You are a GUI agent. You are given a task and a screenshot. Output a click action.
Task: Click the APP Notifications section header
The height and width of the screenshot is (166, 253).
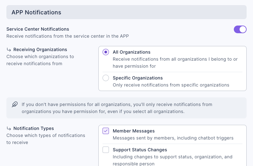point(126,12)
